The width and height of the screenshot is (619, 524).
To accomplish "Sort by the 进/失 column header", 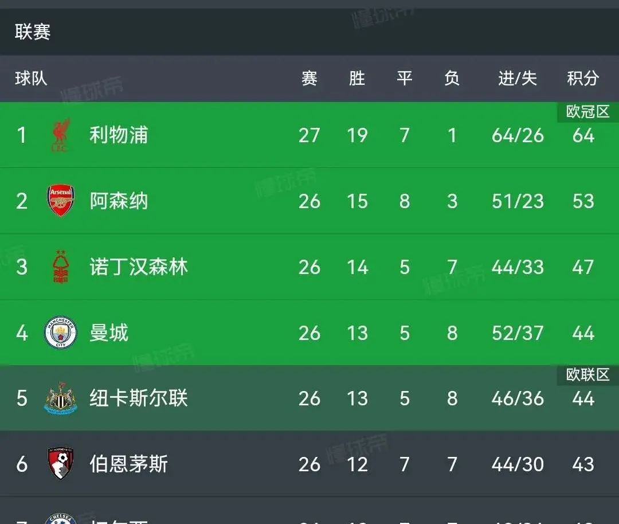I will pos(518,78).
